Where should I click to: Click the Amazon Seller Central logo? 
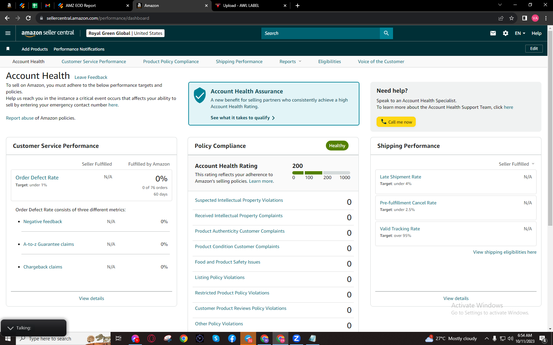point(48,33)
